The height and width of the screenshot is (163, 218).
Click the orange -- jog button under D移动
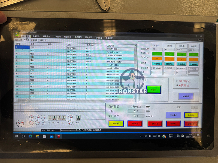tap(193, 59)
